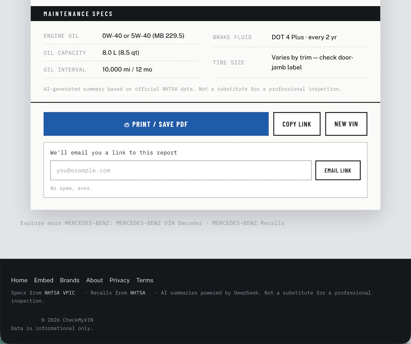Follow the NHTSA VPIC source link
This screenshot has height=344, width=411.
tap(60, 293)
